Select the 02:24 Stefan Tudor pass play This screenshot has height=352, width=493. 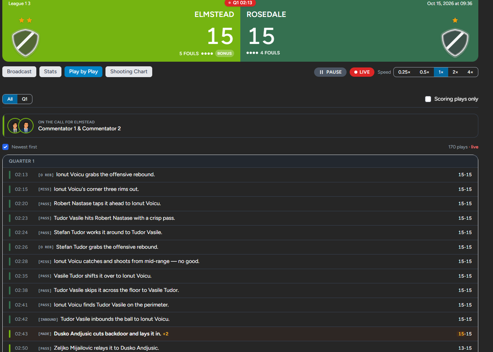pyautogui.click(x=240, y=232)
